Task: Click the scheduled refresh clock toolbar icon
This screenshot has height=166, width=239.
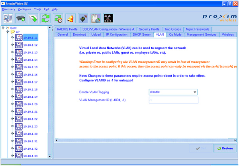Action: point(58,18)
